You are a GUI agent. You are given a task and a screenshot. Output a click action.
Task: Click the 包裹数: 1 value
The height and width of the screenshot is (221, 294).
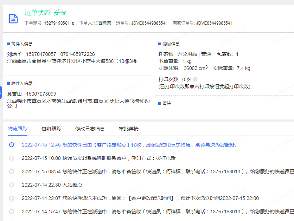coord(228,54)
